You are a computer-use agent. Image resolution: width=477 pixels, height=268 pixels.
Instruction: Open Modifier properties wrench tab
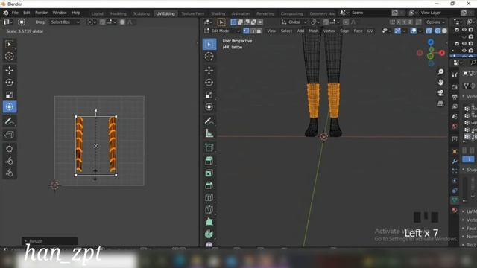pyautogui.click(x=455, y=161)
